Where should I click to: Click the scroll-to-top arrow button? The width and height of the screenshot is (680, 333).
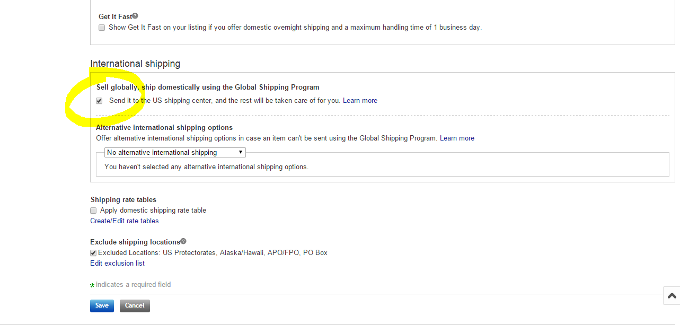672,296
